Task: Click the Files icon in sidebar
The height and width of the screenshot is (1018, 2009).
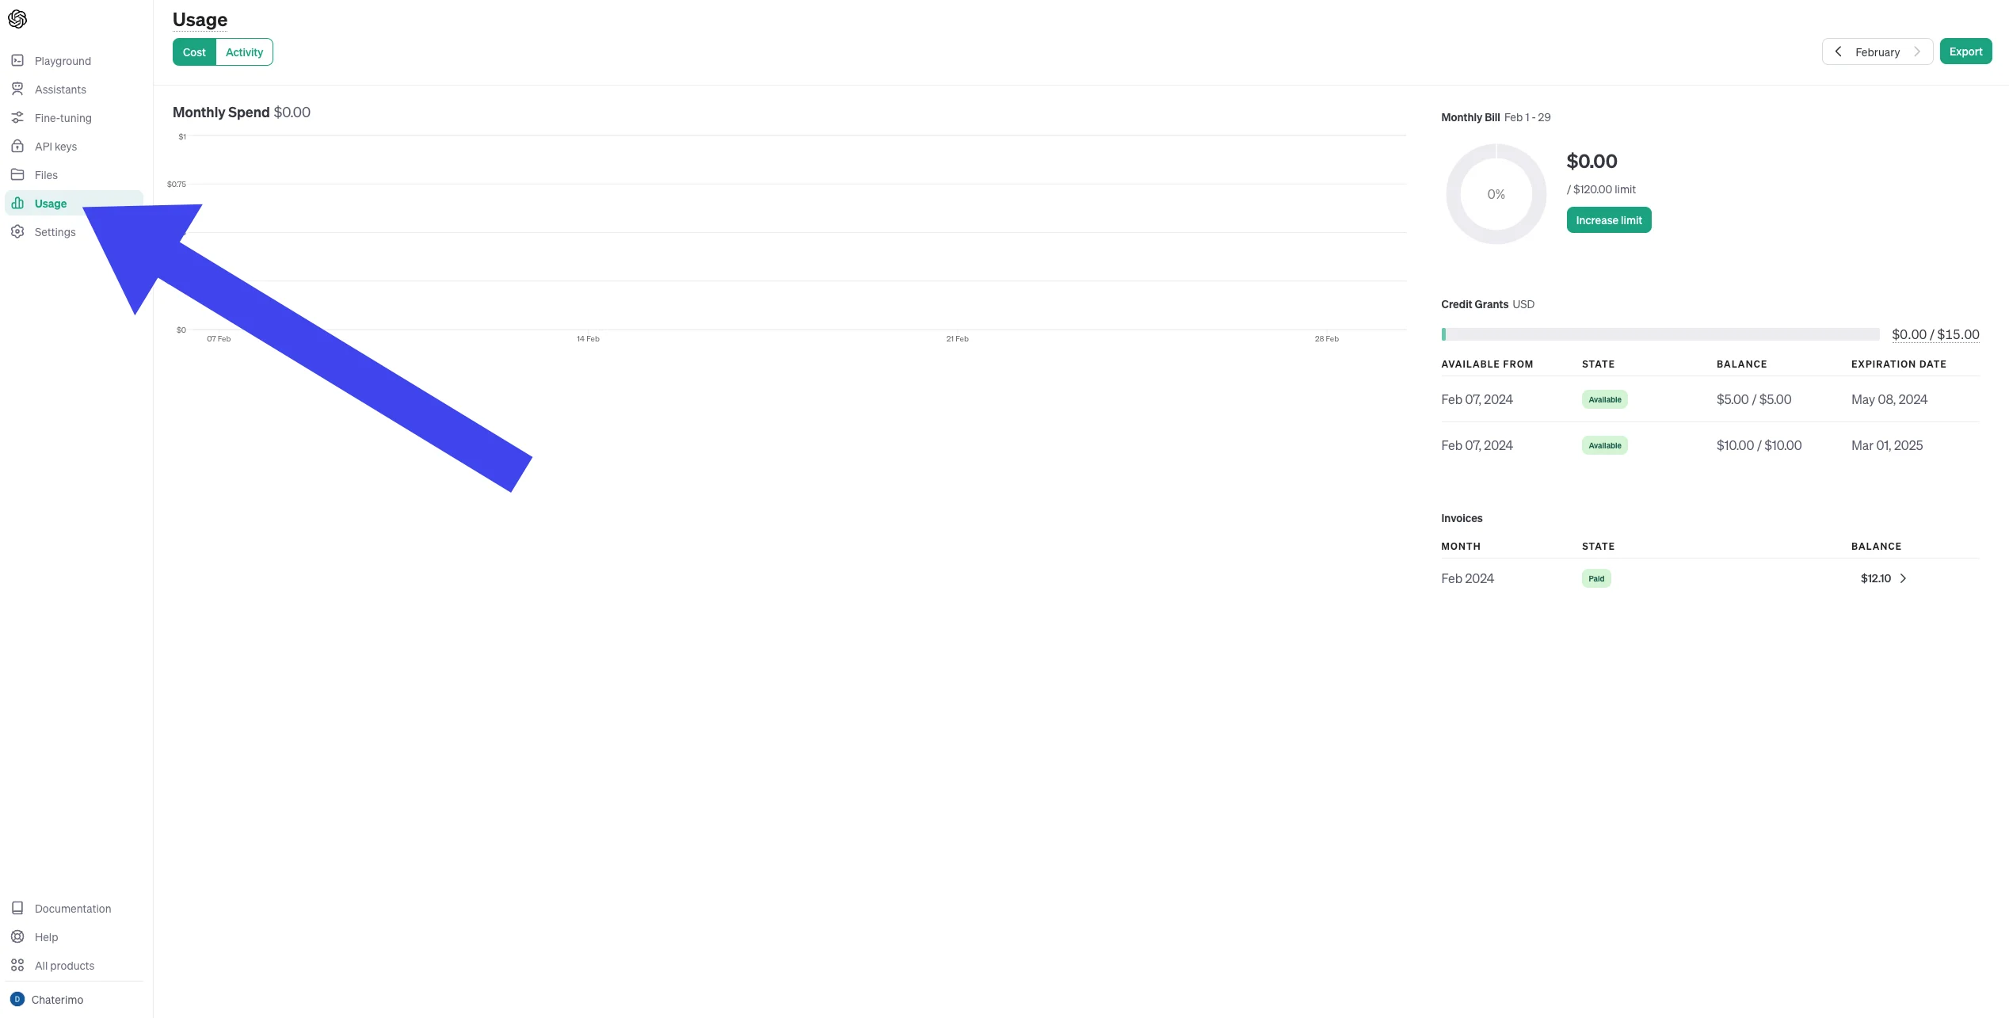Action: point(17,174)
